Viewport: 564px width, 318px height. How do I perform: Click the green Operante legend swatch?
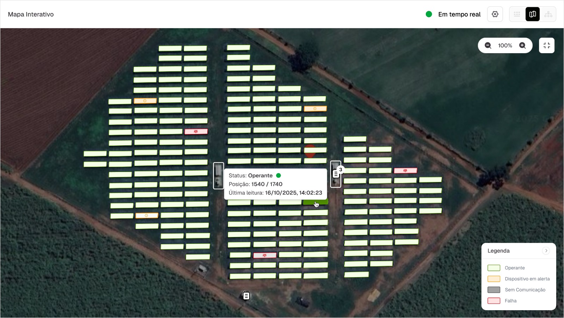493,268
